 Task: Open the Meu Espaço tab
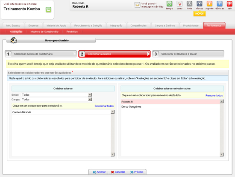[x=13, y=26]
